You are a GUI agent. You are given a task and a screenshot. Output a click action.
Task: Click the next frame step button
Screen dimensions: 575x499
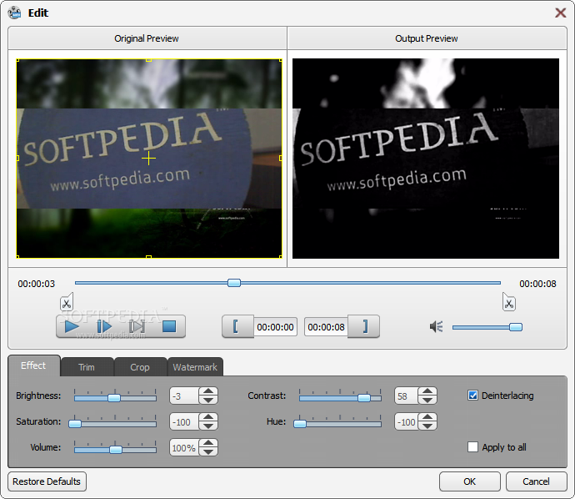point(104,326)
